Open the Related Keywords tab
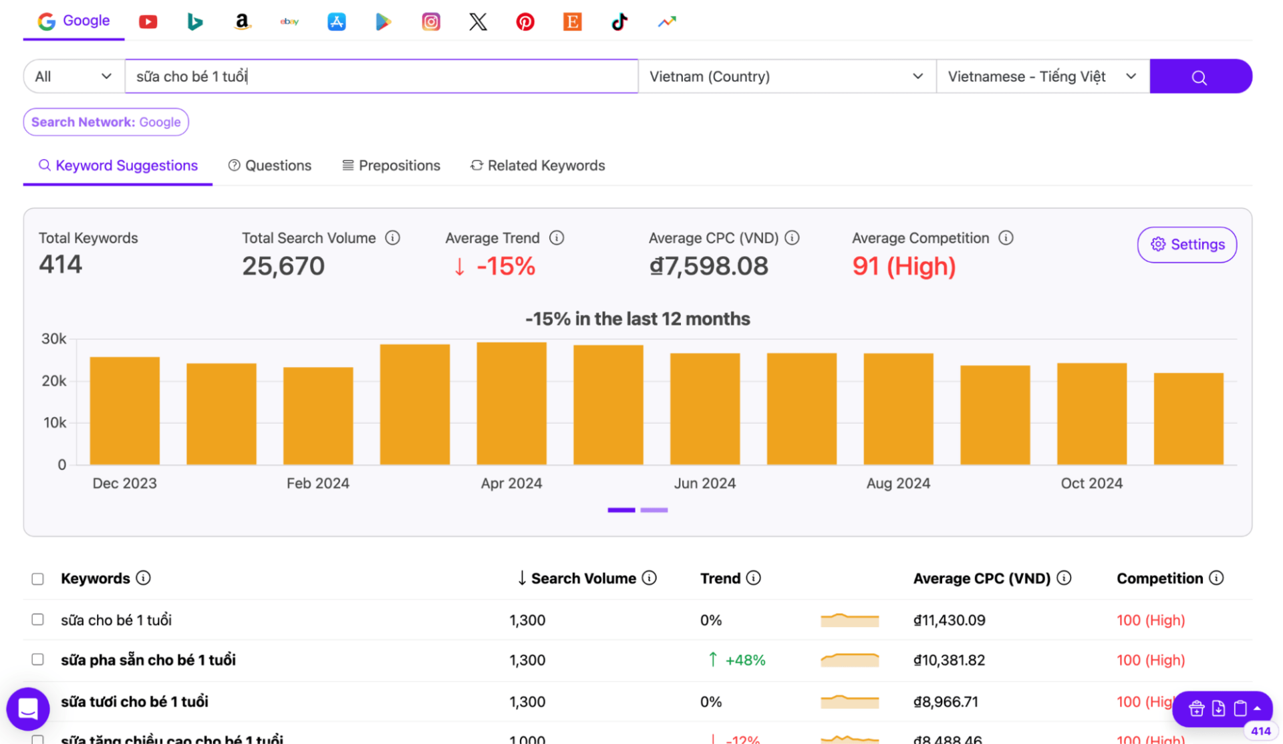Viewport: 1283px width, 744px height. 538,165
